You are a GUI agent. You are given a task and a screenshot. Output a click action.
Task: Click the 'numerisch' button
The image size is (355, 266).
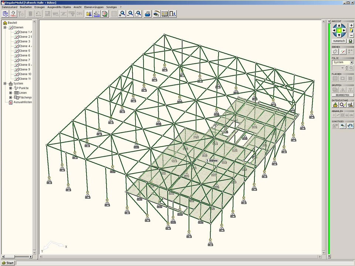[x=339, y=41]
